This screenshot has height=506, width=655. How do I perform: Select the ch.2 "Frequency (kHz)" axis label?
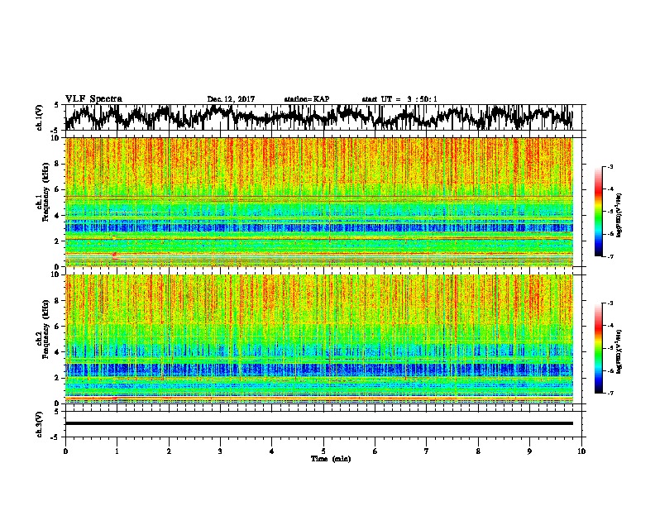45,329
